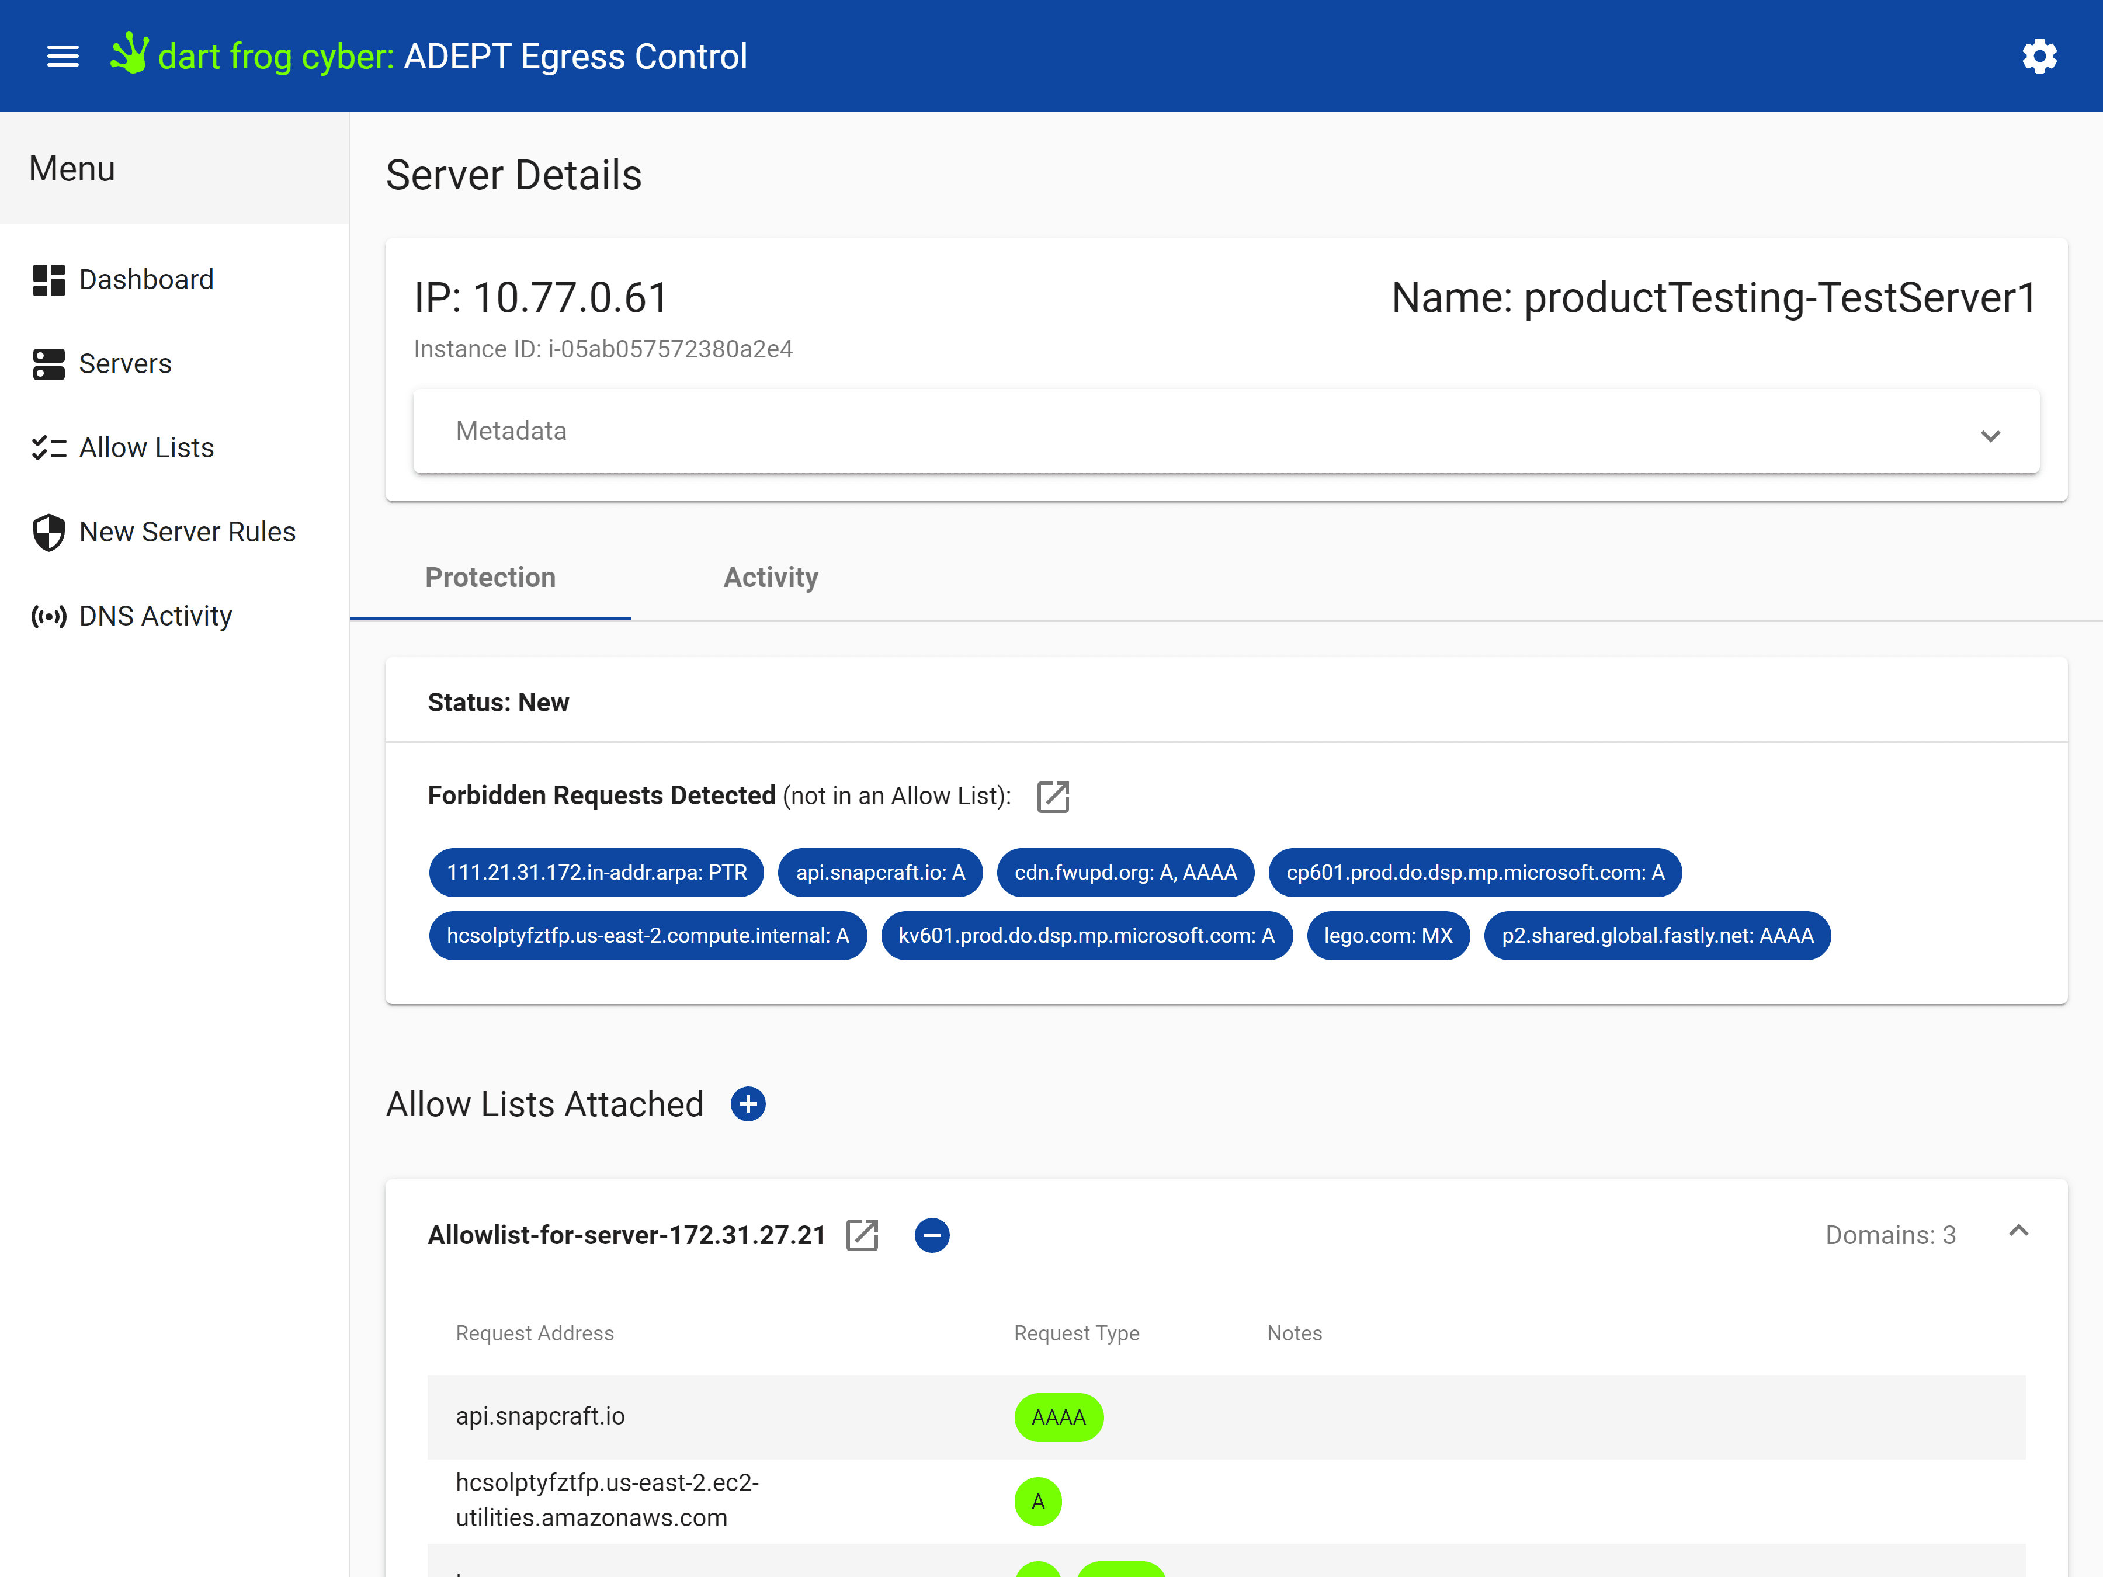Collapse the Allowlist-for-server panel
Viewport: 2103px width, 1577px height.
click(2018, 1232)
